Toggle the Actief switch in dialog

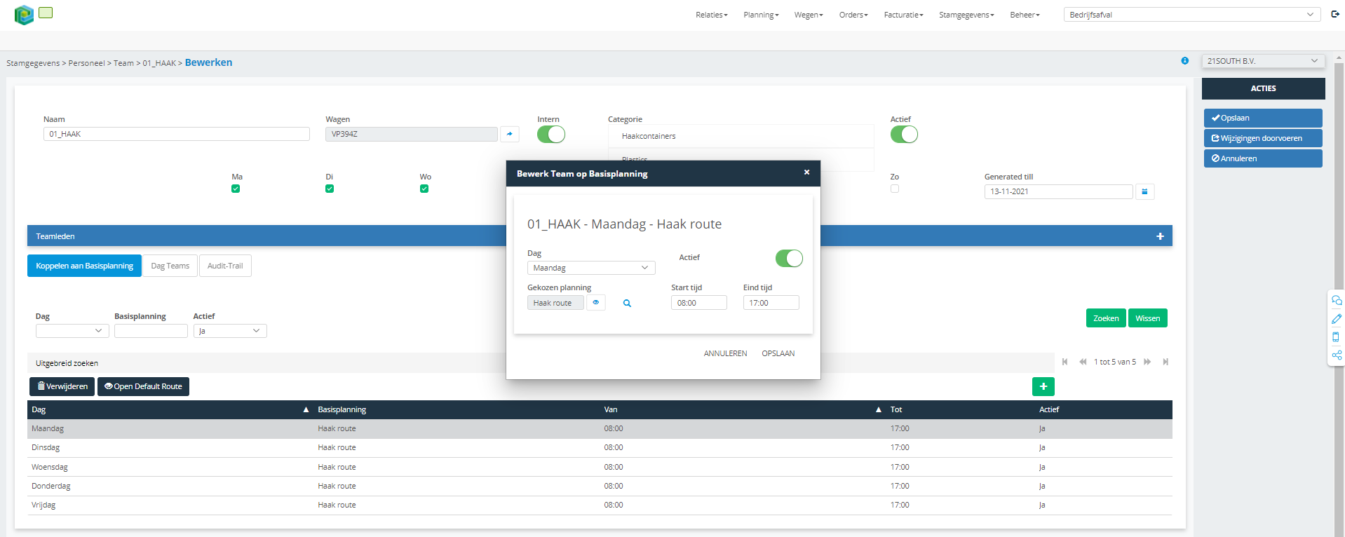pyautogui.click(x=789, y=259)
